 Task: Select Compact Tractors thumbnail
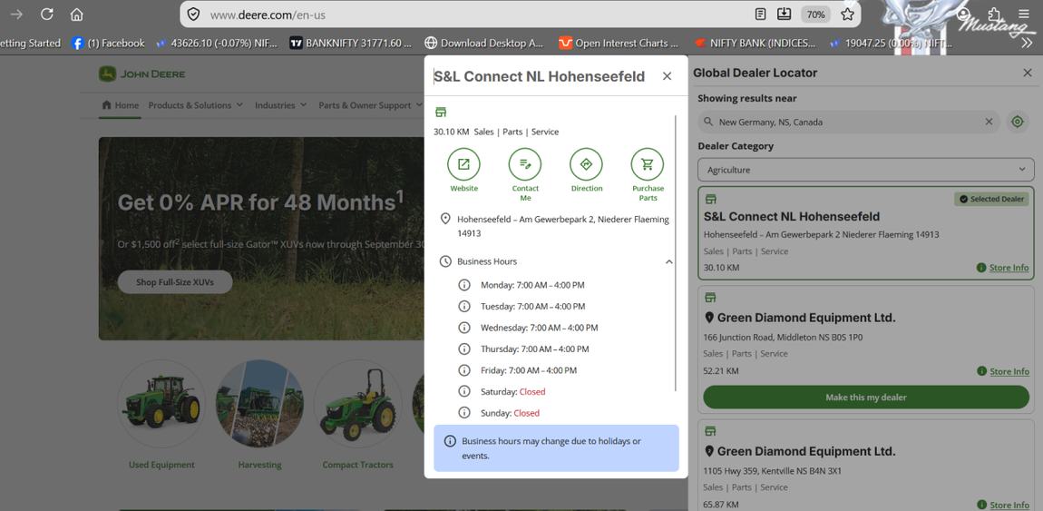click(358, 404)
